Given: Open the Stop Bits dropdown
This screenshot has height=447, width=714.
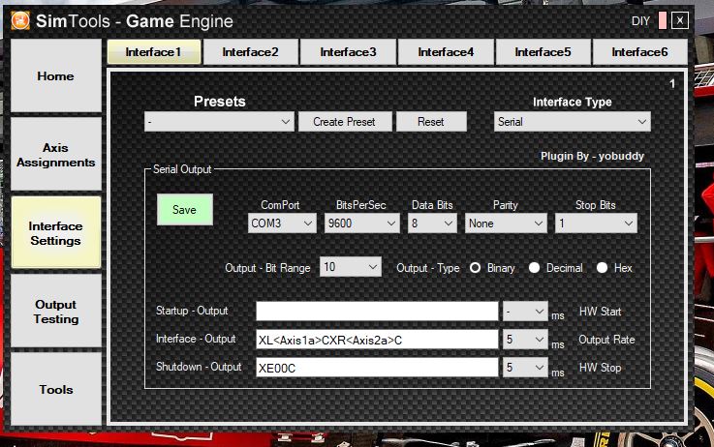Looking at the screenshot, I should click(x=596, y=223).
